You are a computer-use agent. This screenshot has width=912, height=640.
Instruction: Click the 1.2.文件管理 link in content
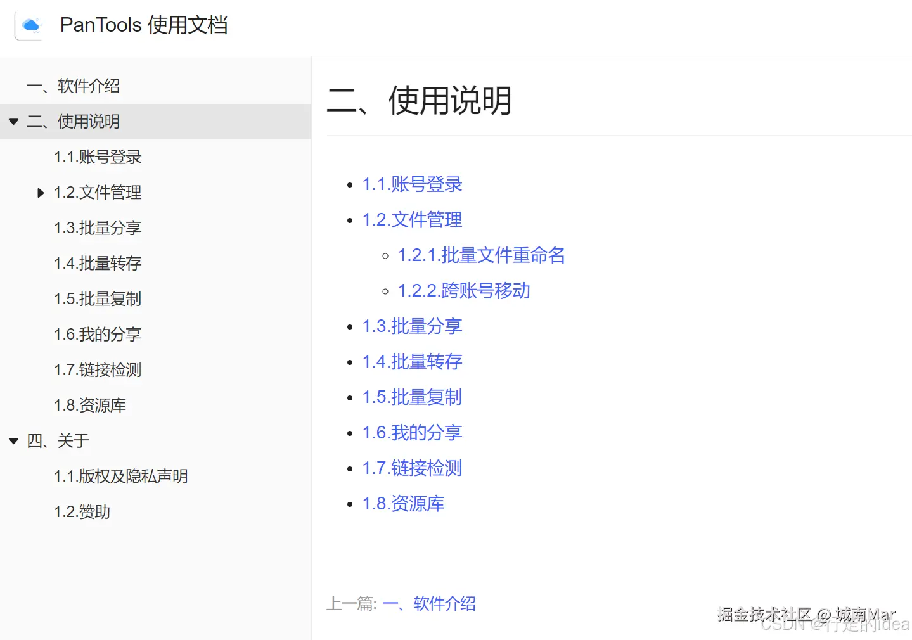[412, 220]
